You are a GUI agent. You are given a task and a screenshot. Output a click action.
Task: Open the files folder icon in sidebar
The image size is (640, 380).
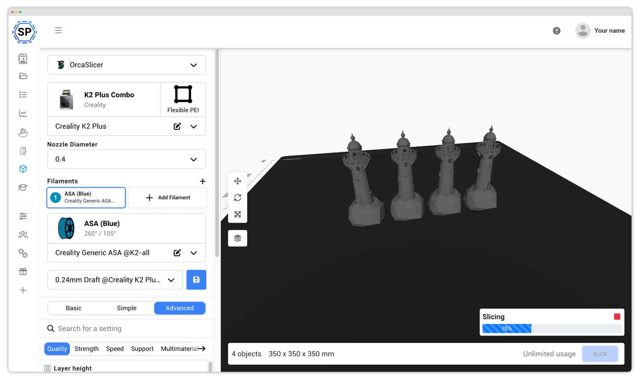(x=23, y=76)
